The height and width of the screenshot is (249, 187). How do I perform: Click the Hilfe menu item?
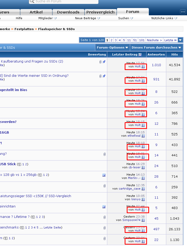(x=19, y=18)
